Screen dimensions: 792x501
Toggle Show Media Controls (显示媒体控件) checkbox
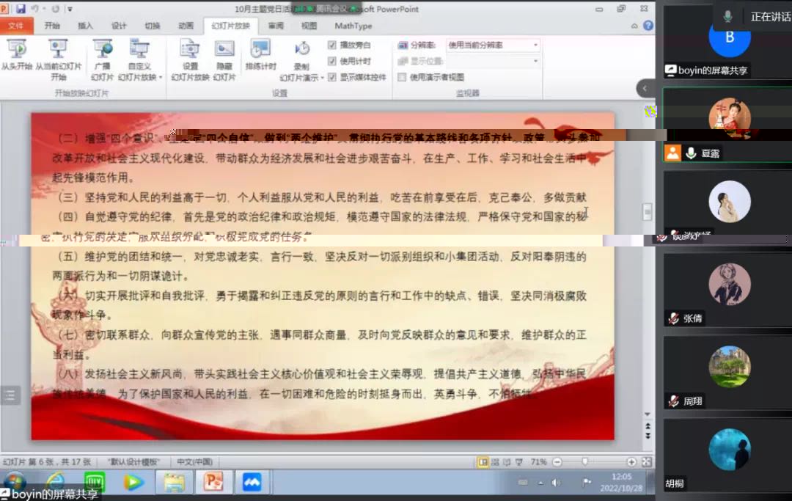pyautogui.click(x=332, y=77)
